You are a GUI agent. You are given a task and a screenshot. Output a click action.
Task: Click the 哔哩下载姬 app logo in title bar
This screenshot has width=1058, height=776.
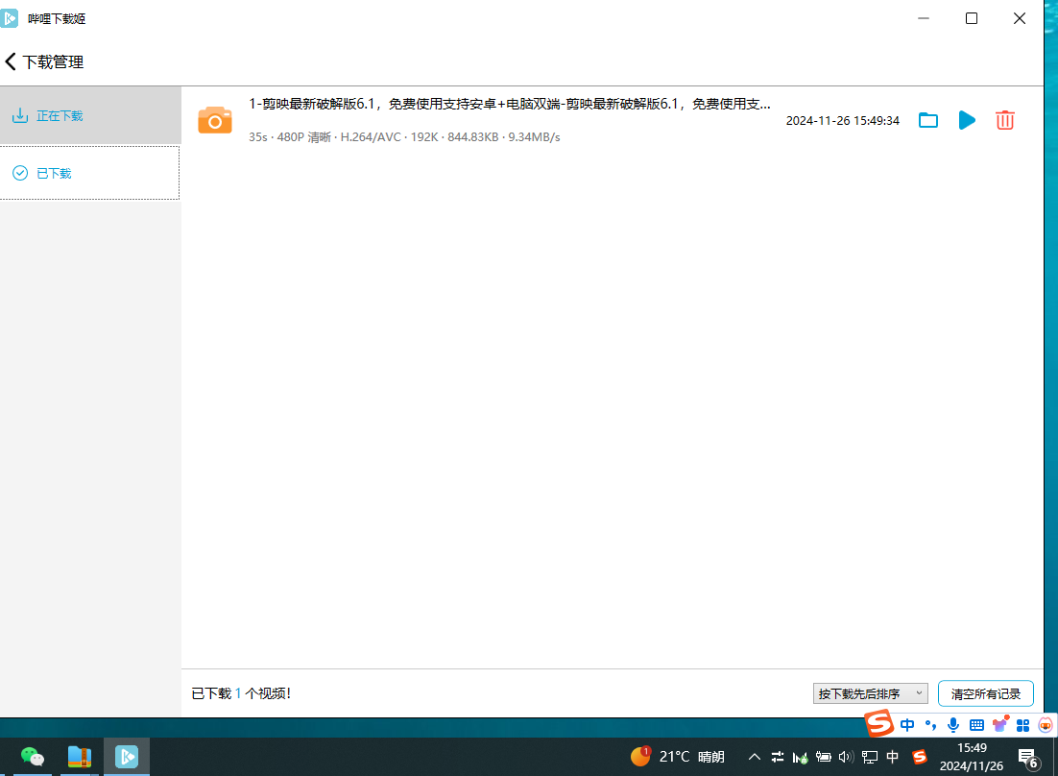[x=10, y=18]
